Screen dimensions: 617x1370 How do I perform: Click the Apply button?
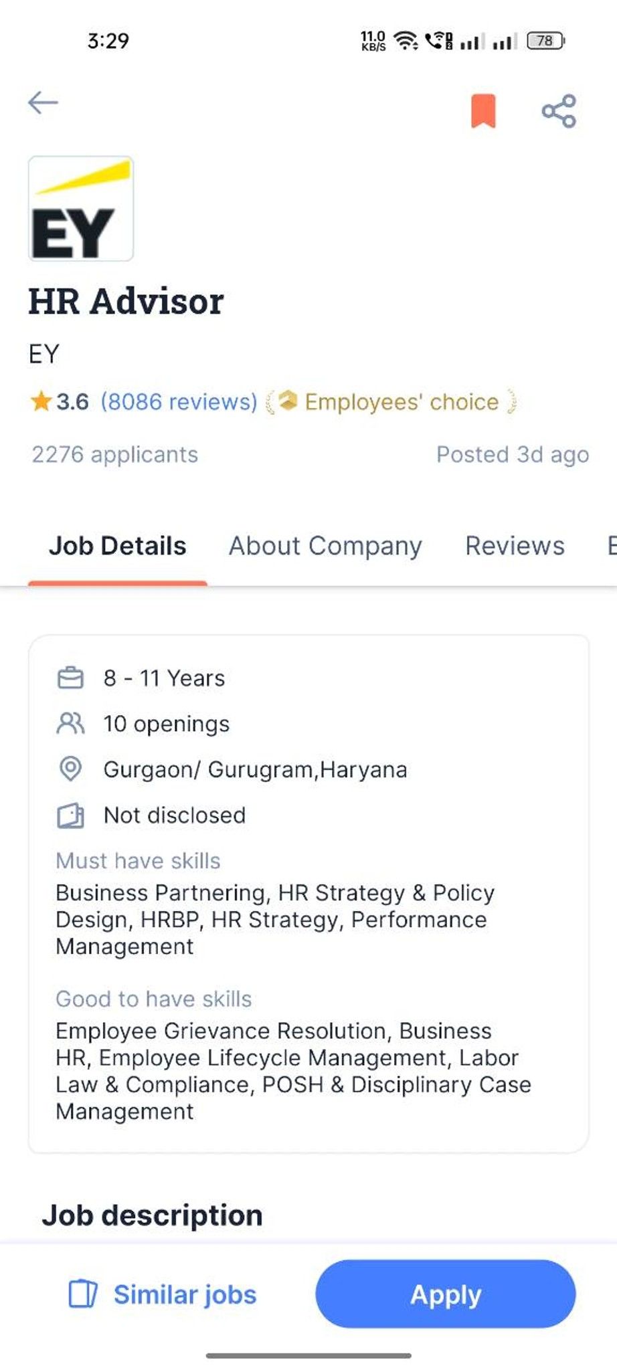(446, 1294)
